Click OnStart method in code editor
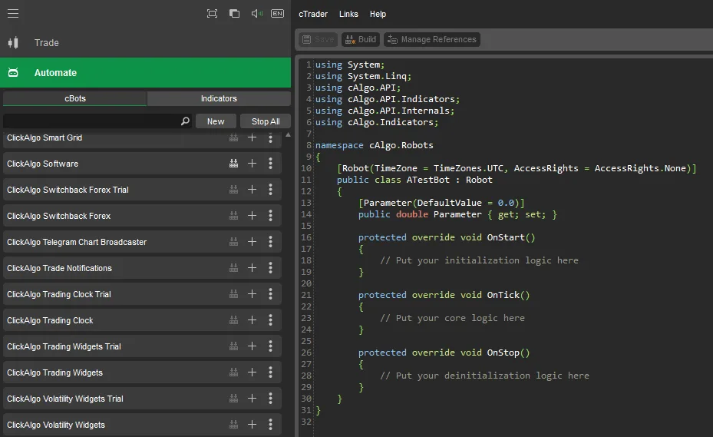The height and width of the screenshot is (437, 713). [x=506, y=237]
